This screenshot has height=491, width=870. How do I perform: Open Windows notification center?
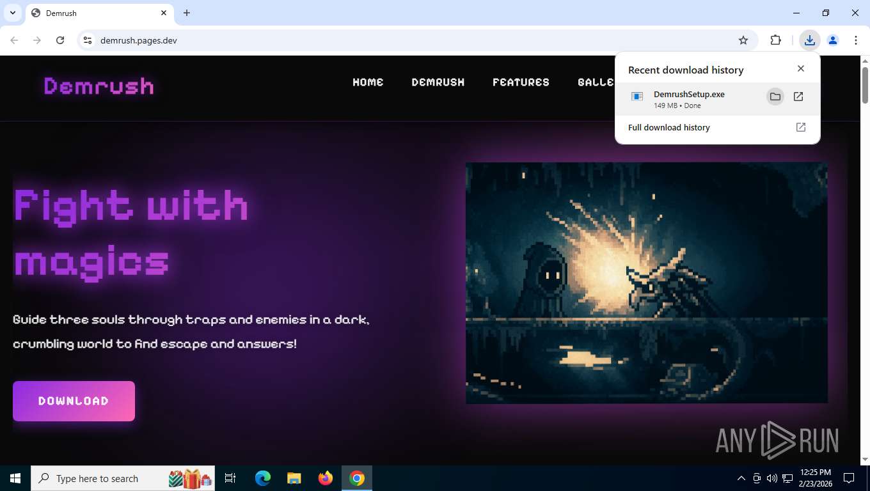(849, 478)
